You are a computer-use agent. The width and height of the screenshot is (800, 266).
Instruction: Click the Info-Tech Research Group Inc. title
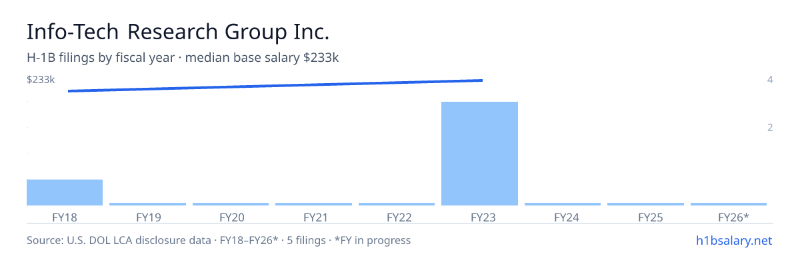(178, 31)
